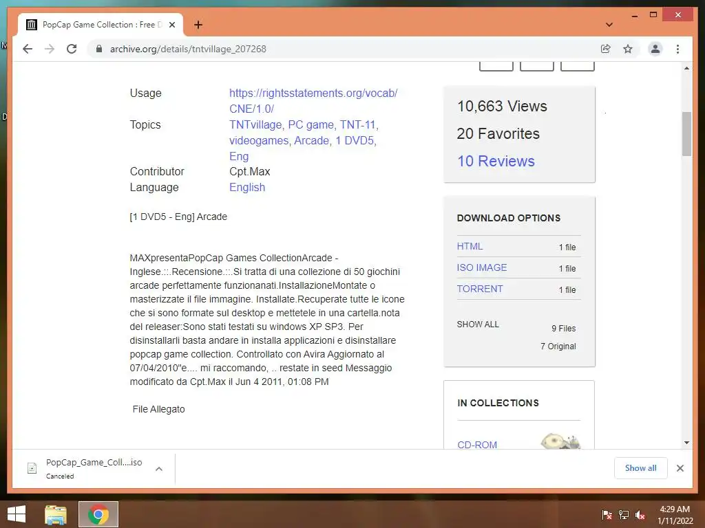The image size is (705, 528).
Task: Click the page scroll-up arrow
Action: coord(686,68)
